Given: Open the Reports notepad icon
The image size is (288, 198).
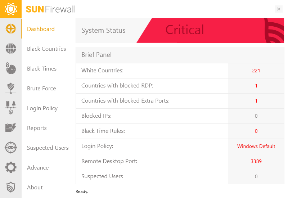Looking at the screenshot, I should [x=11, y=128].
